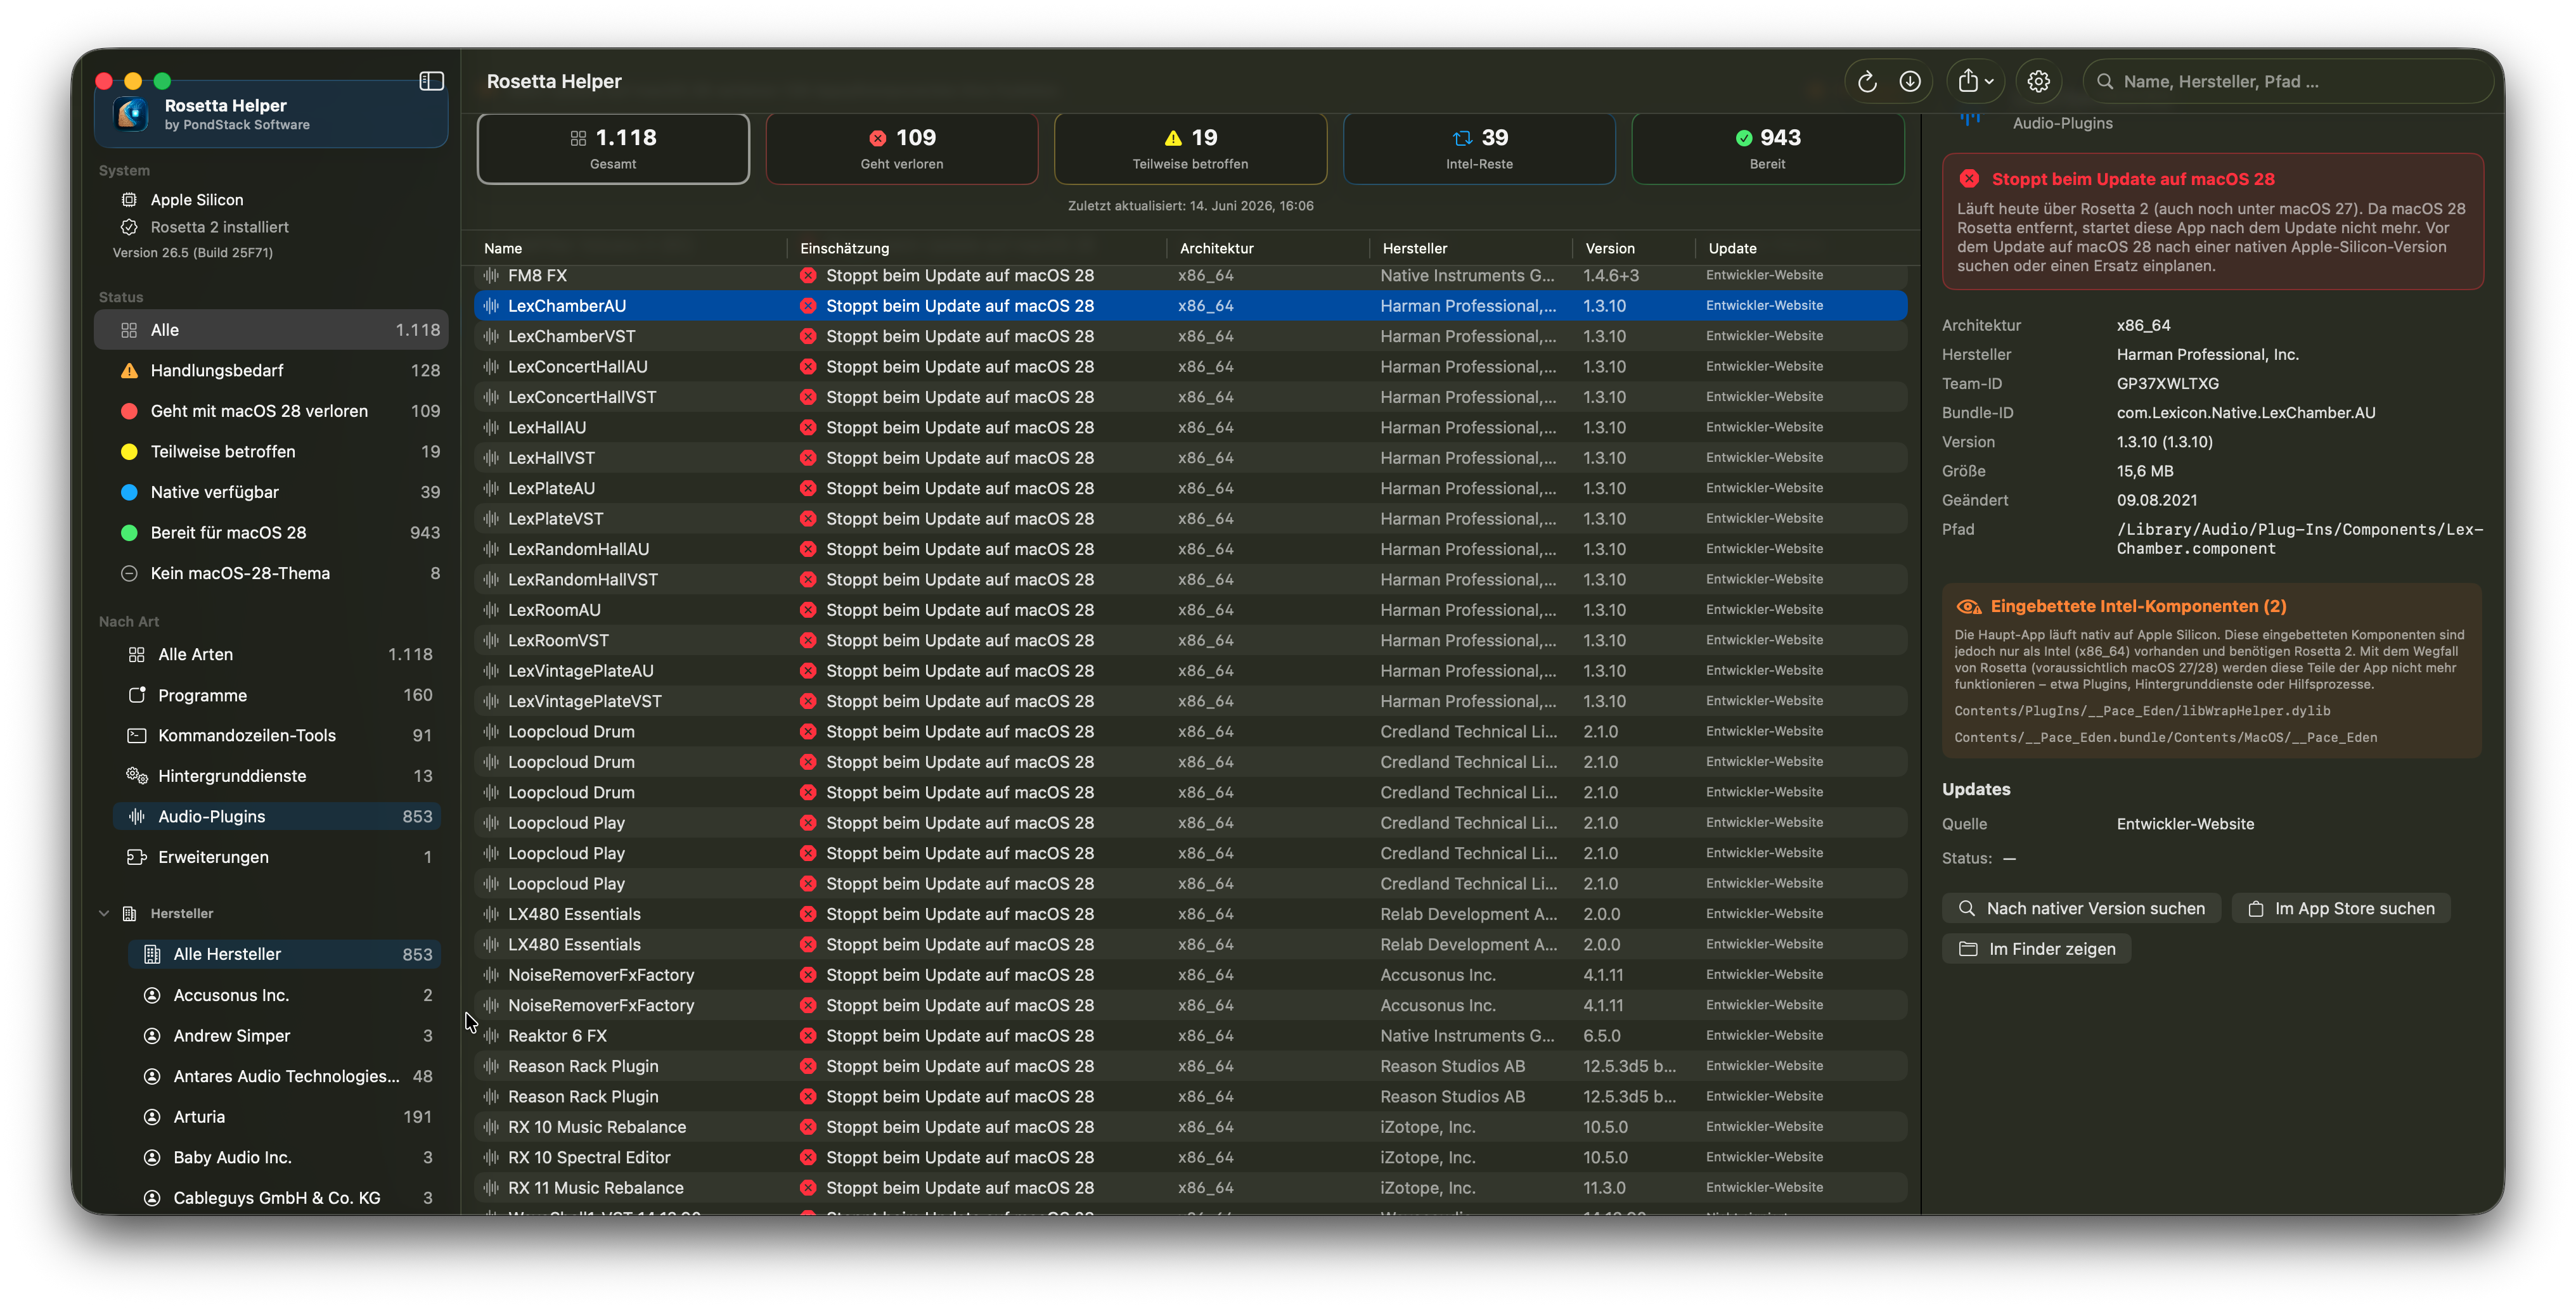2576x1309 pixels.
Task: Click Im App Store suchen button
Action: 2340,909
